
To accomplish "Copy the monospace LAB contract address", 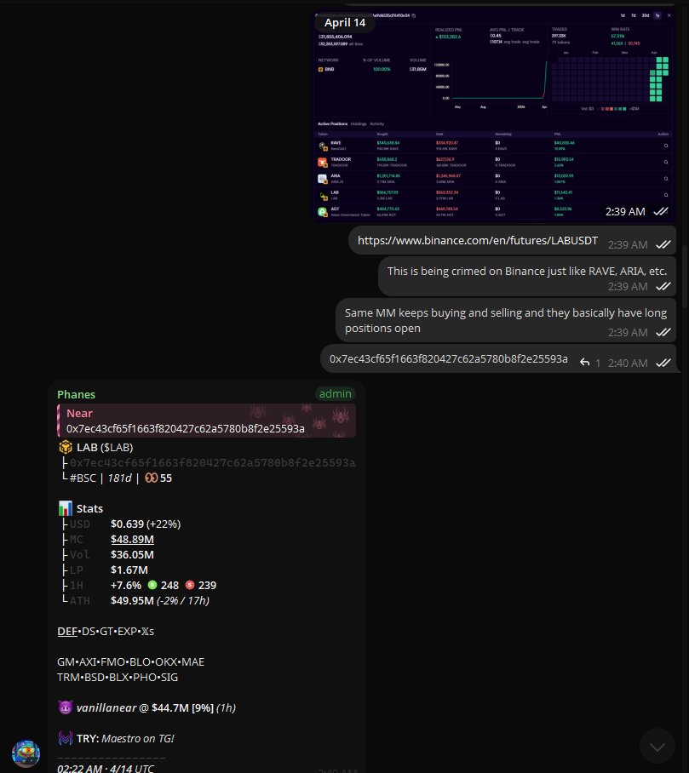I will [x=213, y=462].
